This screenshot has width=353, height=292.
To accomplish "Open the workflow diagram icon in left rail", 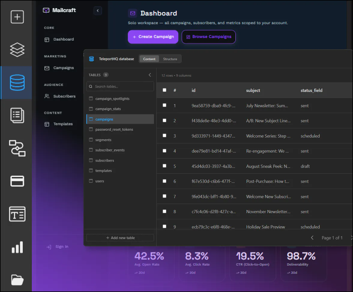I will point(17,148).
